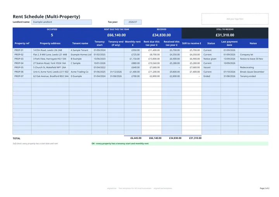Image resolution: width=279 pixels, height=197 pixels.
Task: Click the 'Notice given' status cell
Action: [x=211, y=59]
